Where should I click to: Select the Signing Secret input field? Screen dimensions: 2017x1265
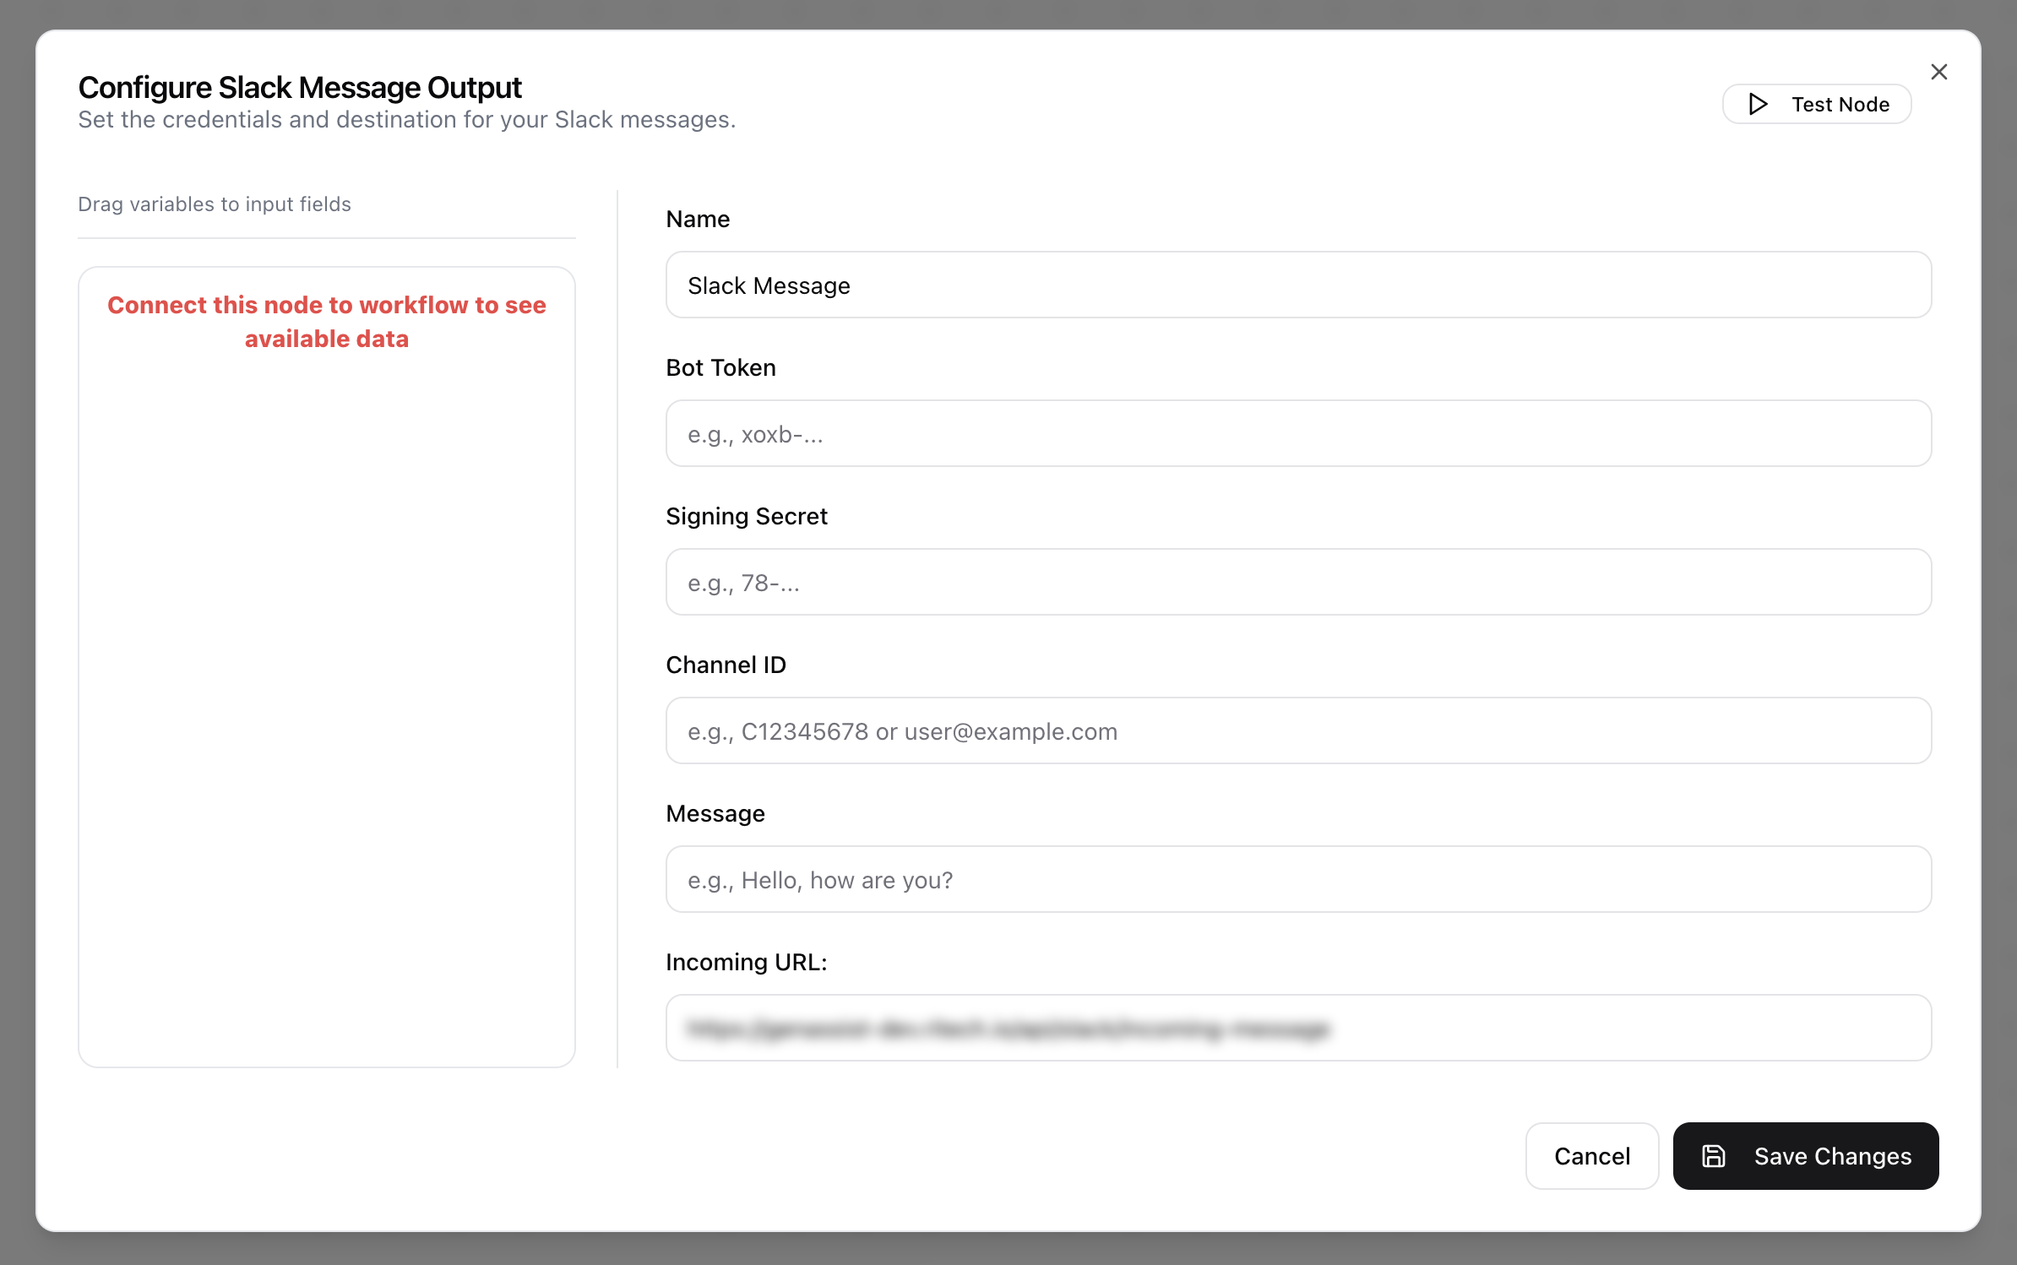pyautogui.click(x=1298, y=583)
